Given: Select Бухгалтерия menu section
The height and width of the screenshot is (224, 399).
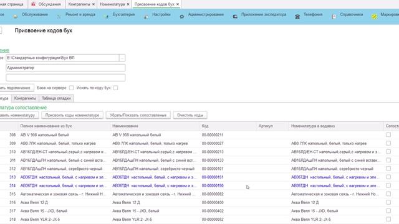Looking at the screenshot, I should click(123, 14).
